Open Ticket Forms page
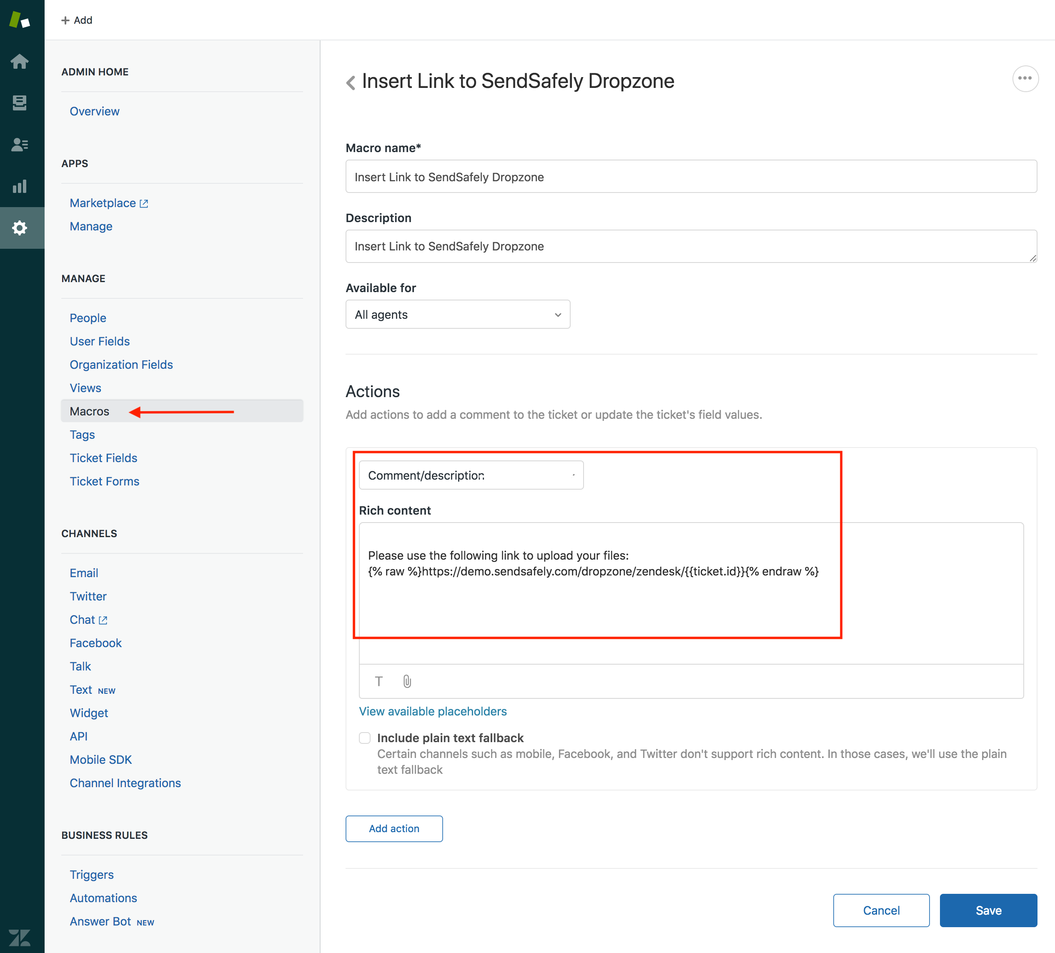This screenshot has width=1055, height=953. coord(105,481)
